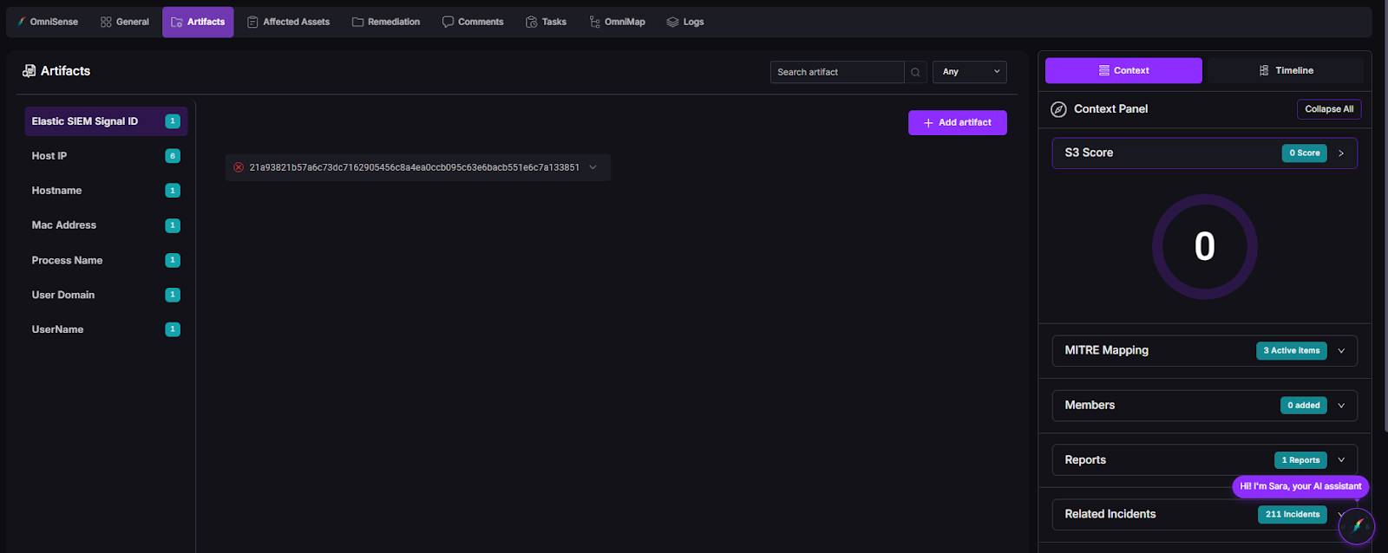Click the red X icon beside artifact hash

tap(239, 167)
